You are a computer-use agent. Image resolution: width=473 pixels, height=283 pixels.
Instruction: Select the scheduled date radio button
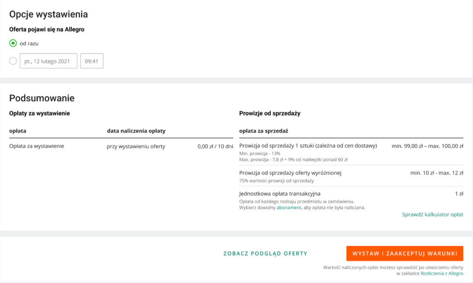point(13,61)
